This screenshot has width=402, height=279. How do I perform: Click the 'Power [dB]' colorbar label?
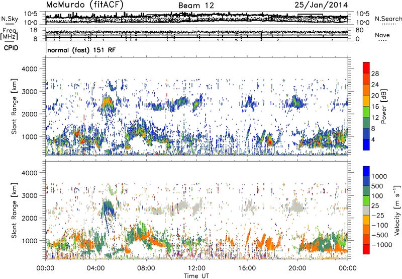383,106
